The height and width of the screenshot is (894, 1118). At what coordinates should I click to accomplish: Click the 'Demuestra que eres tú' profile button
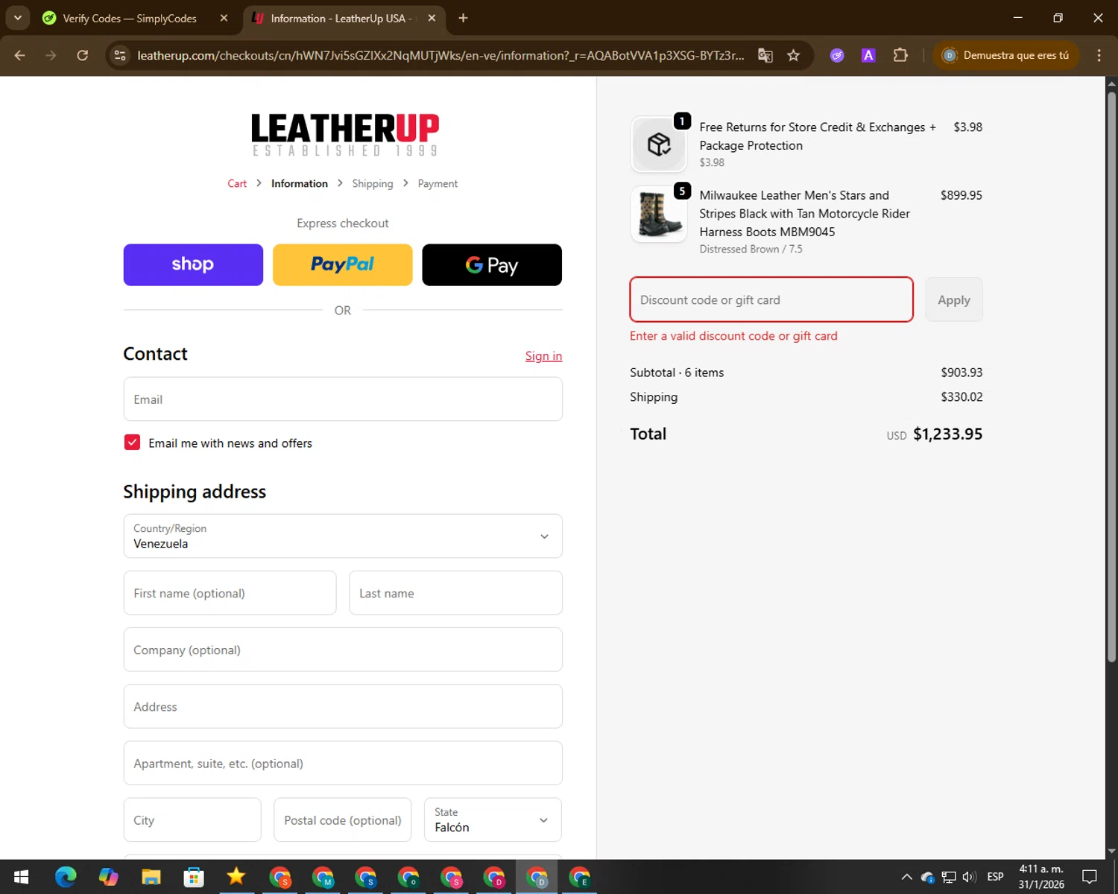1005,55
